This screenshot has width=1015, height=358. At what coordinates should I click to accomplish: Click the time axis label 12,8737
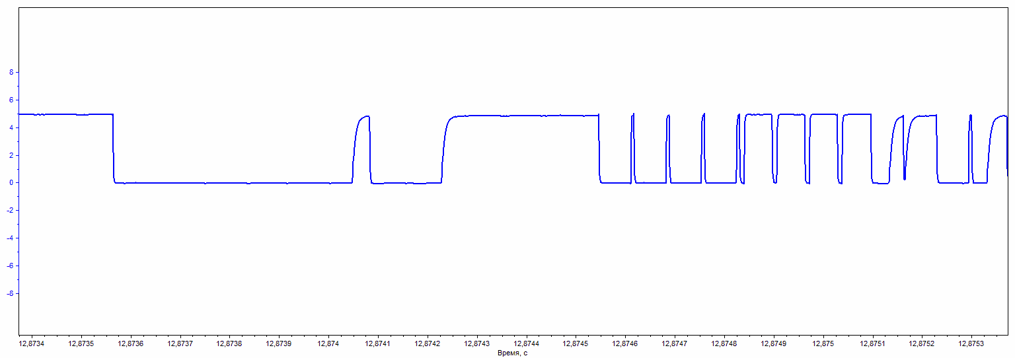180,344
